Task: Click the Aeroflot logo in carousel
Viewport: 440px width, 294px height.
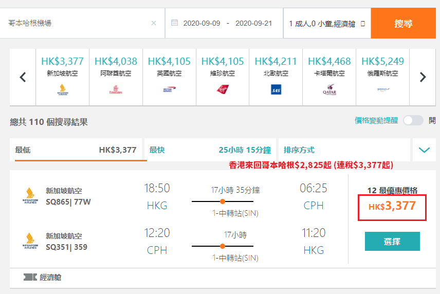Action: [x=383, y=89]
